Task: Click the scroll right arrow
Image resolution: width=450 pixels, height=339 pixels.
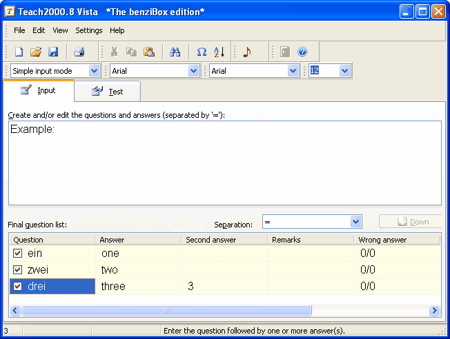Action: click(435, 310)
